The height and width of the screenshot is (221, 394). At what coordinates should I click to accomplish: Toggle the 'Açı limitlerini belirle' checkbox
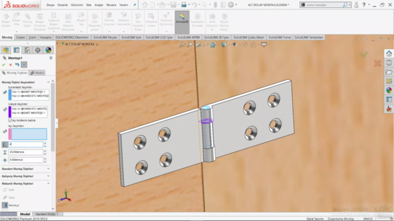(x=10, y=120)
